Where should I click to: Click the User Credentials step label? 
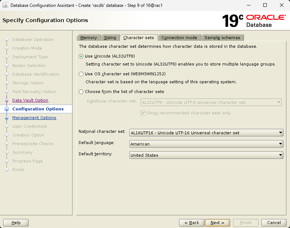[30, 126]
